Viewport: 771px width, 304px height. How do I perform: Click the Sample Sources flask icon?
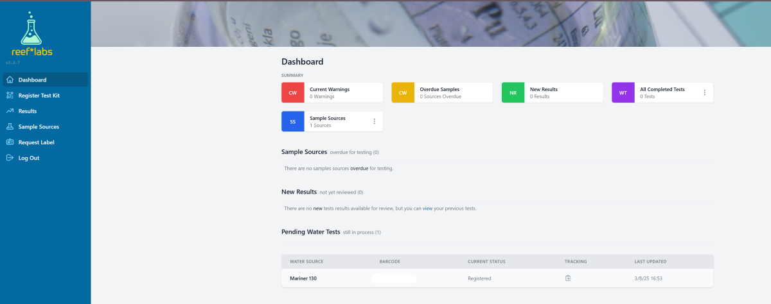pos(9,126)
